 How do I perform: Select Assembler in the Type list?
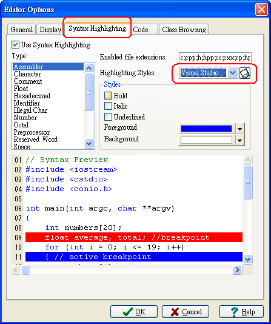[x=48, y=67]
